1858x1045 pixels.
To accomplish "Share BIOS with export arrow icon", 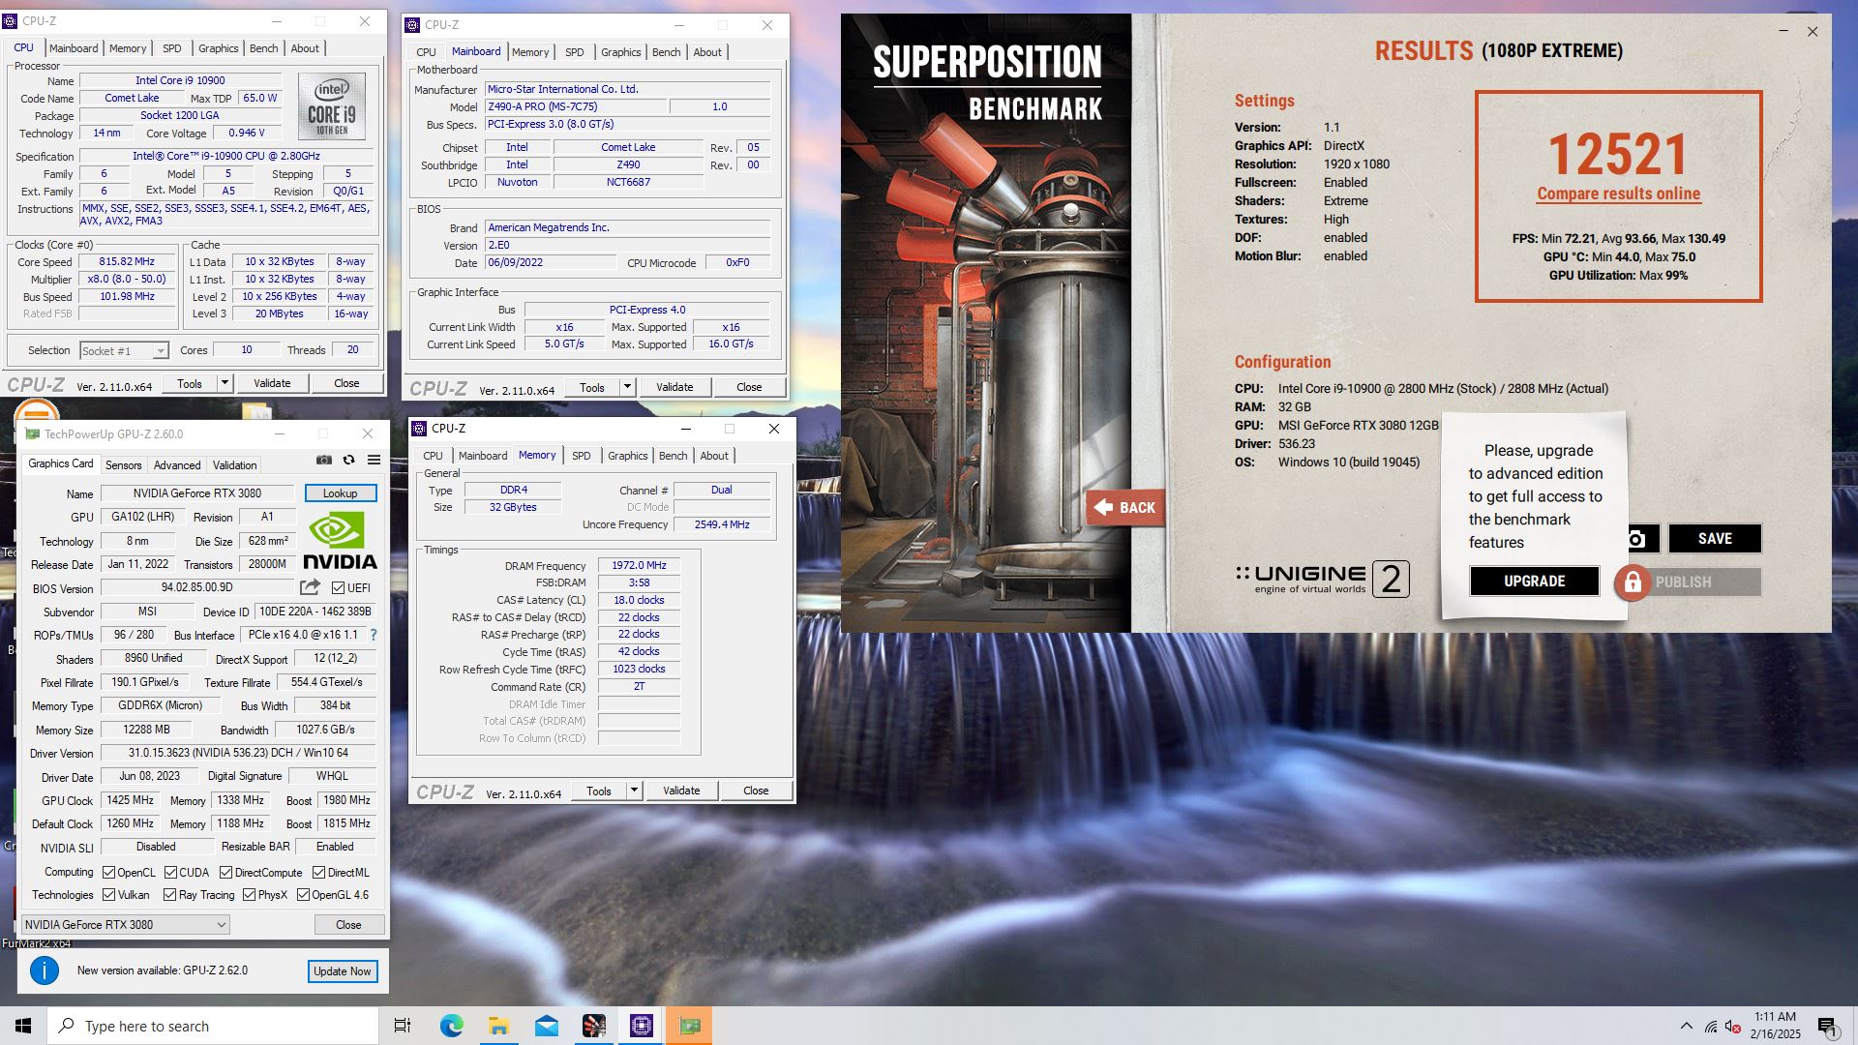I will (x=310, y=587).
